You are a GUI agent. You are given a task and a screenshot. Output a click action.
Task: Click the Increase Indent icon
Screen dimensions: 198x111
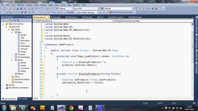(25, 12)
